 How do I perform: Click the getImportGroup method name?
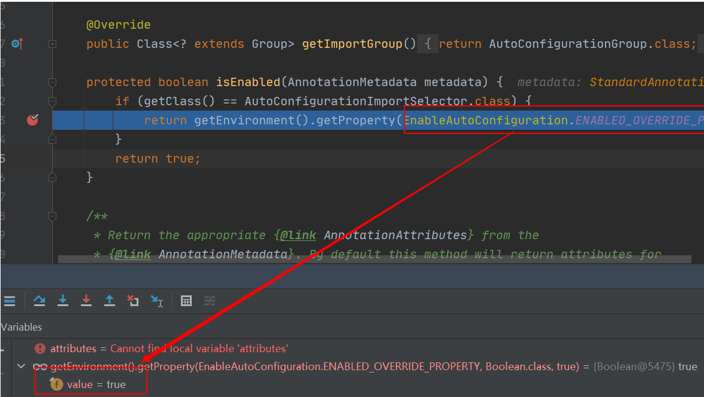(x=352, y=44)
